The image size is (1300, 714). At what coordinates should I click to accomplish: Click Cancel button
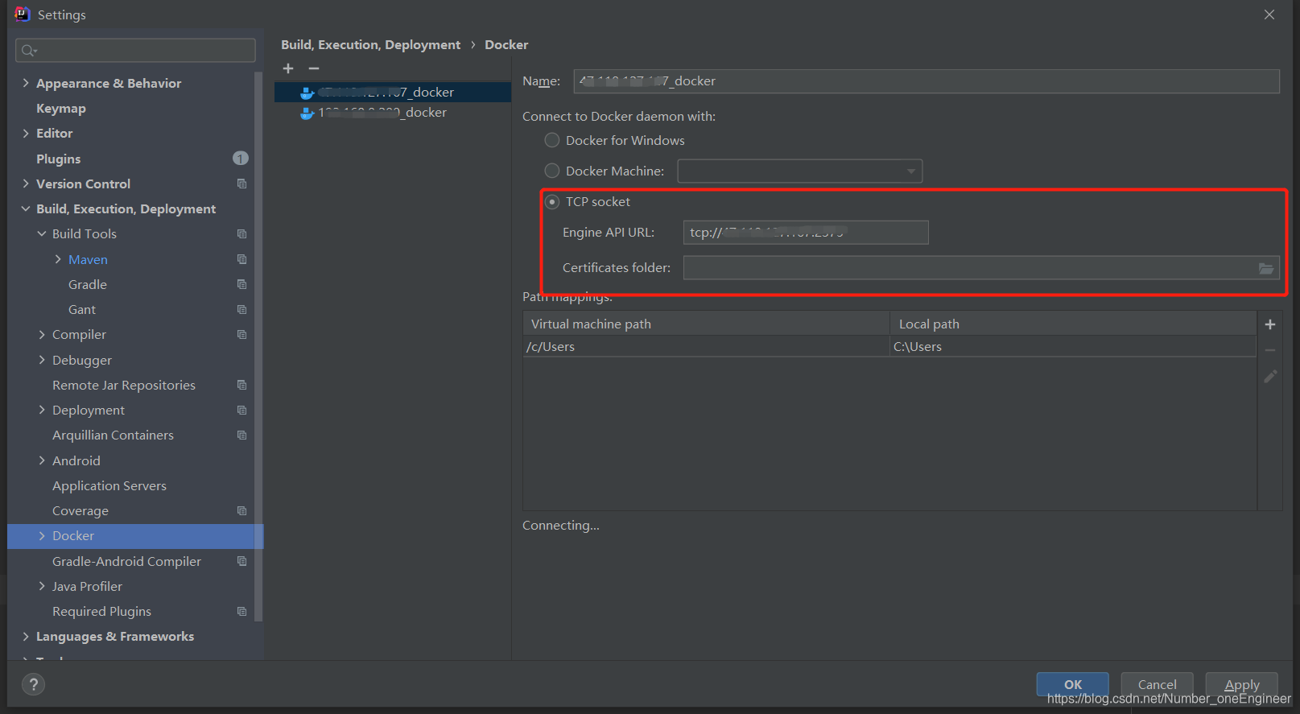click(x=1157, y=684)
